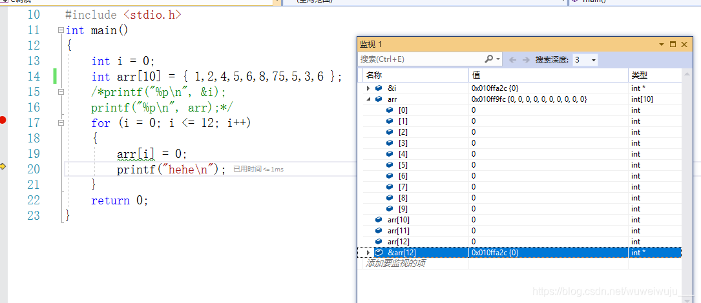The width and height of the screenshot is (701, 303).
Task: Go to next search result arrow
Action: tap(526, 59)
